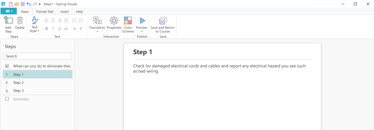Toggle strikethrough formatting

click(x=66, y=29)
